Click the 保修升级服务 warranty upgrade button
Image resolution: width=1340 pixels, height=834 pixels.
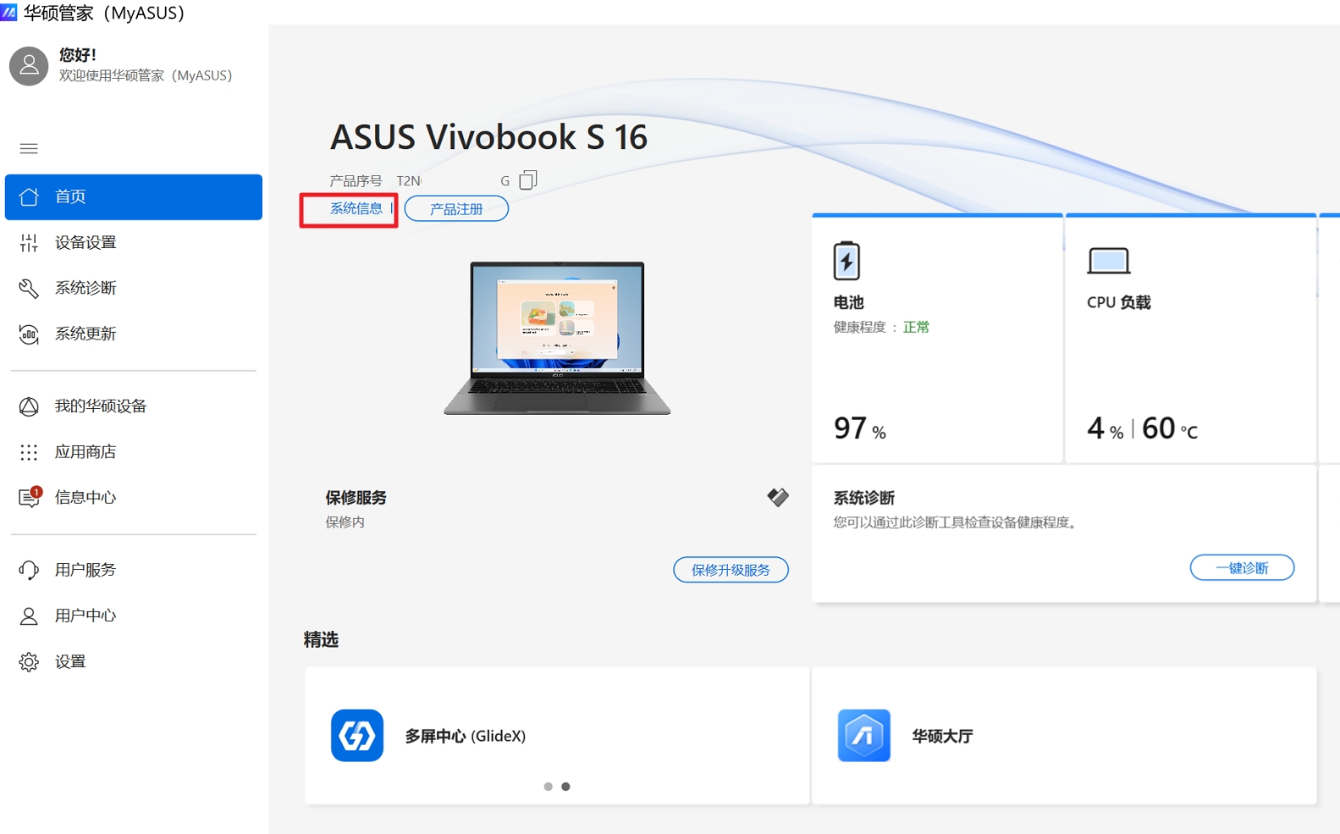click(x=731, y=570)
